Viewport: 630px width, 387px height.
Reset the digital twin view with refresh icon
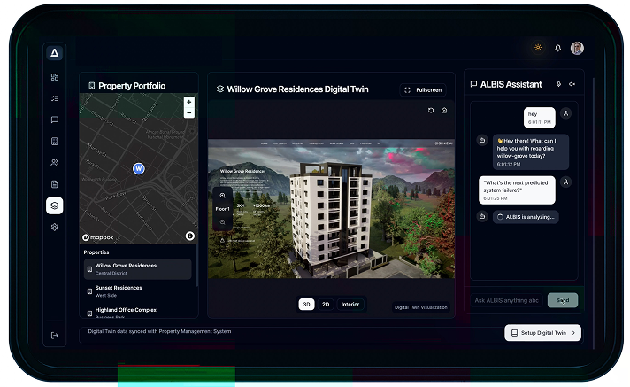(x=431, y=111)
